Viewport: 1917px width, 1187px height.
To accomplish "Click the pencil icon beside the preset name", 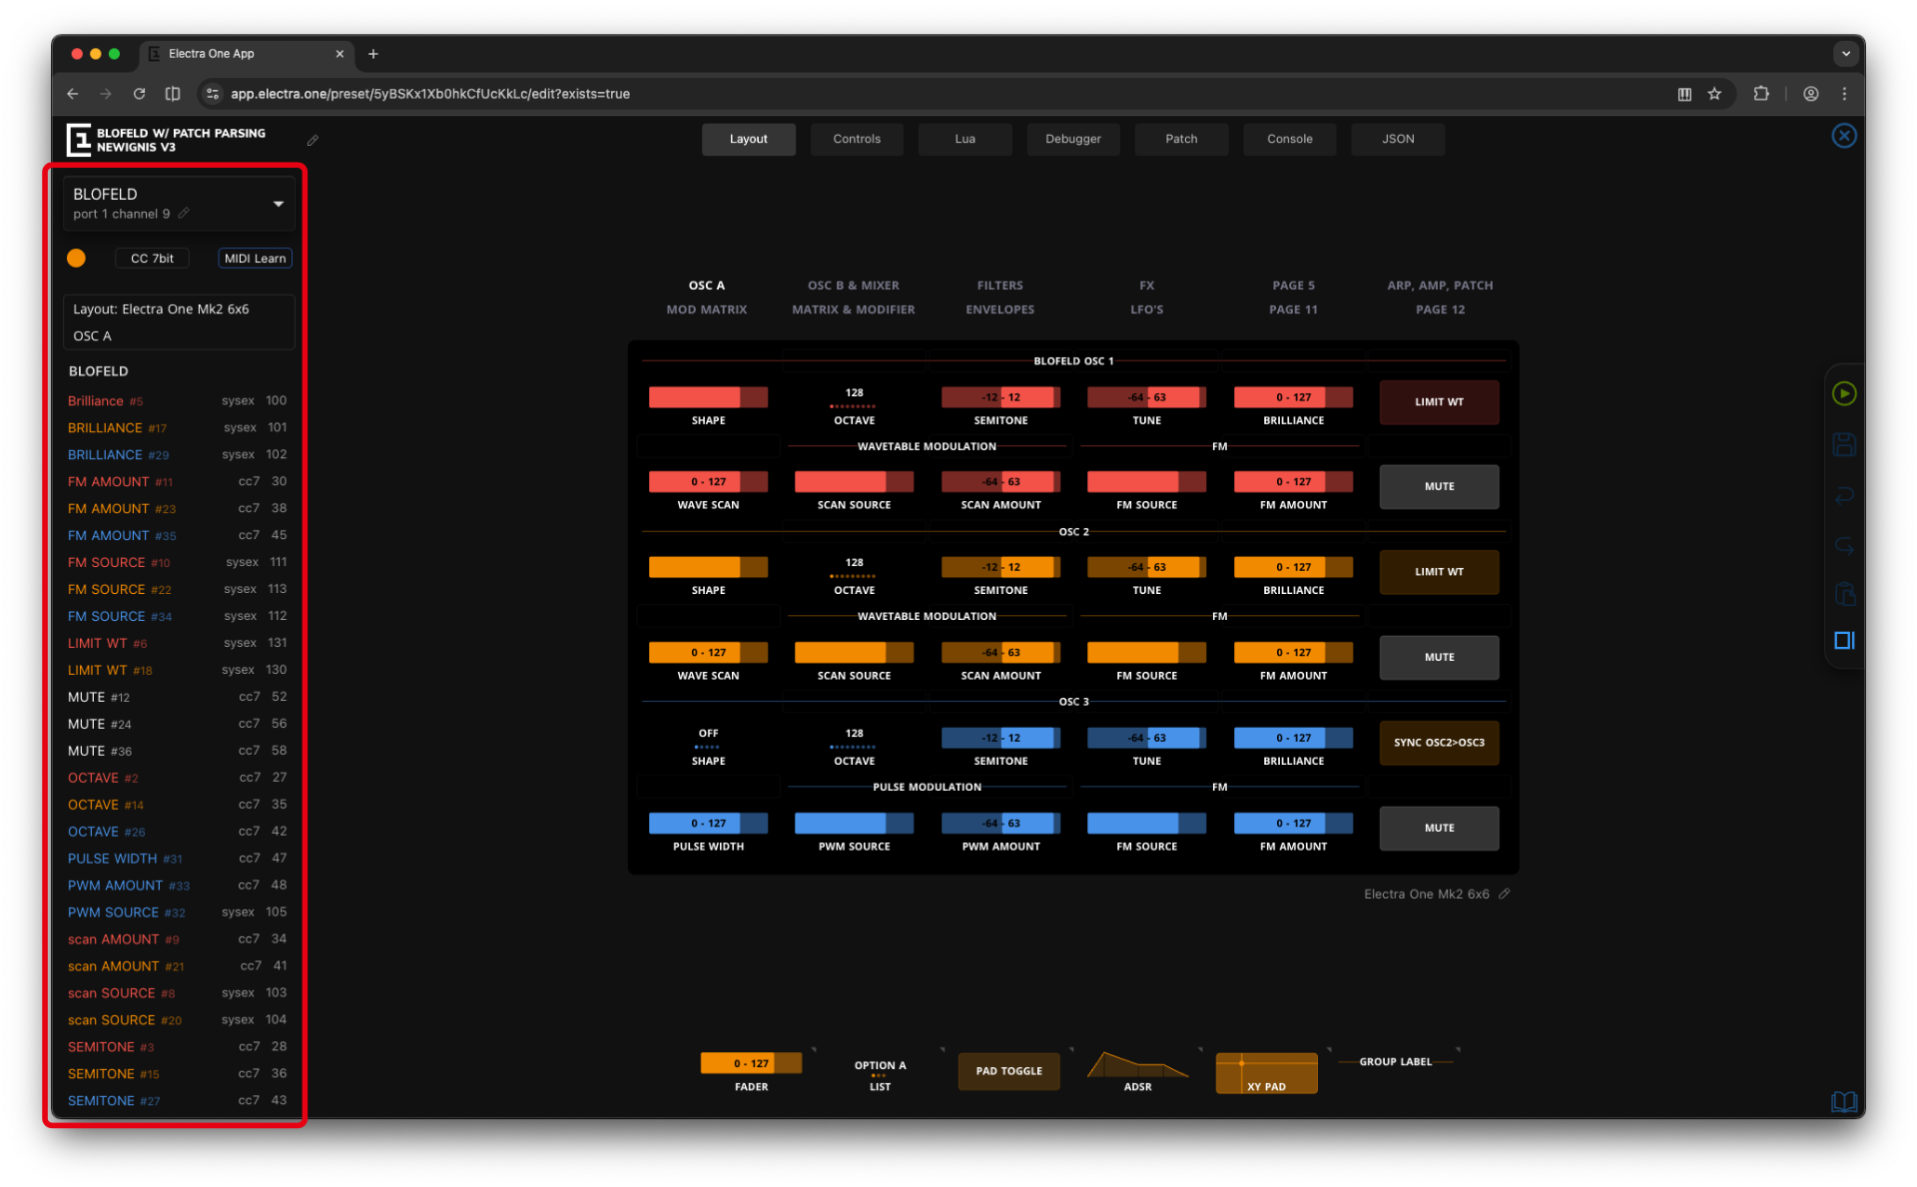I will point(313,141).
